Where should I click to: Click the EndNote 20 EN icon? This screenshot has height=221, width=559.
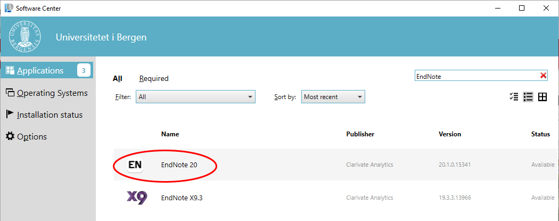point(135,165)
